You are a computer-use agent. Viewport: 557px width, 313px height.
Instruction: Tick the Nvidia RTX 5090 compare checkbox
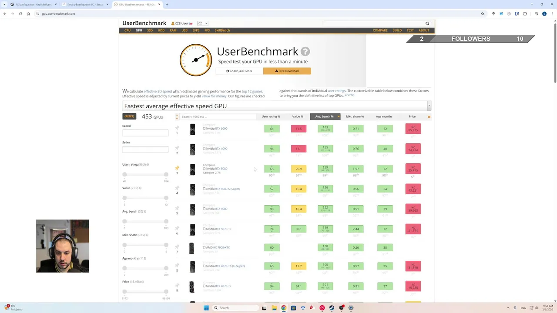[204, 129]
